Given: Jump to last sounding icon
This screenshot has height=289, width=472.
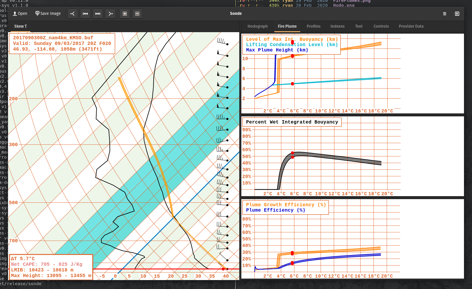Looking at the screenshot, I should point(98,14).
